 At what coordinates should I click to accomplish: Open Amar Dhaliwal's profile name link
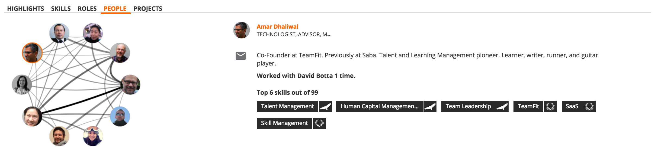pyautogui.click(x=277, y=27)
